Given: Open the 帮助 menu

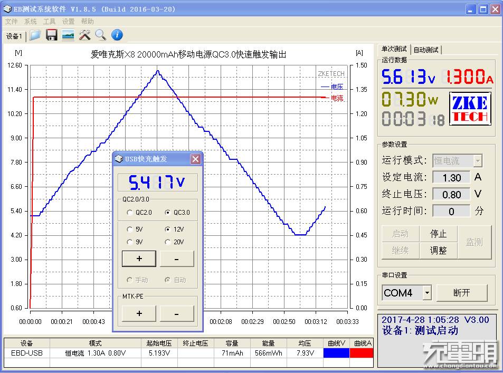Looking at the screenshot, I should [x=87, y=22].
